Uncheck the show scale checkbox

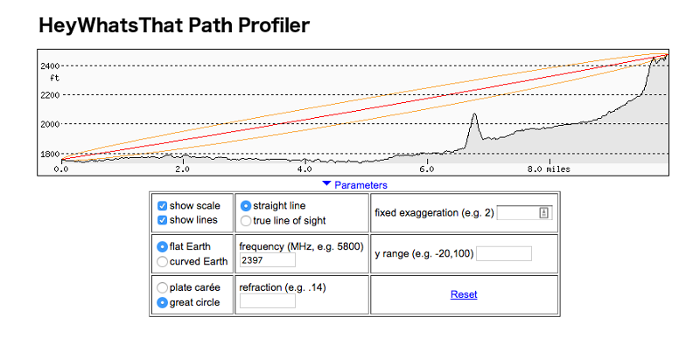(x=163, y=206)
